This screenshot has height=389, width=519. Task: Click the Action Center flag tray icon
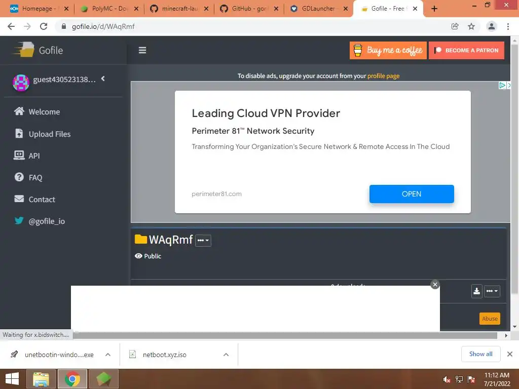pos(471,379)
